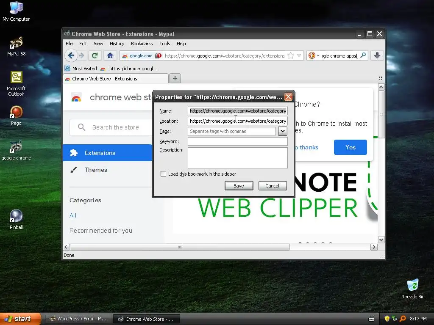Open the Tools menu
Image resolution: width=434 pixels, height=325 pixels.
(165, 44)
